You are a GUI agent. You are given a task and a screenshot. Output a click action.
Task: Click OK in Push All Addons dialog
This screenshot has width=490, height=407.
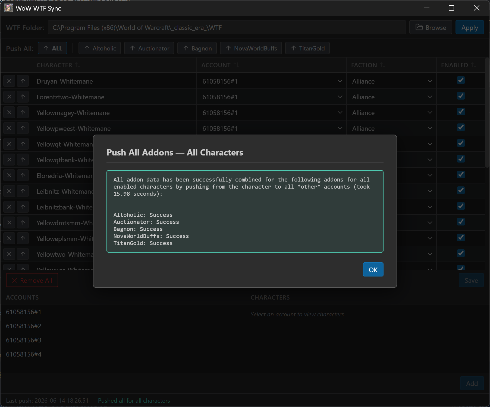click(373, 269)
